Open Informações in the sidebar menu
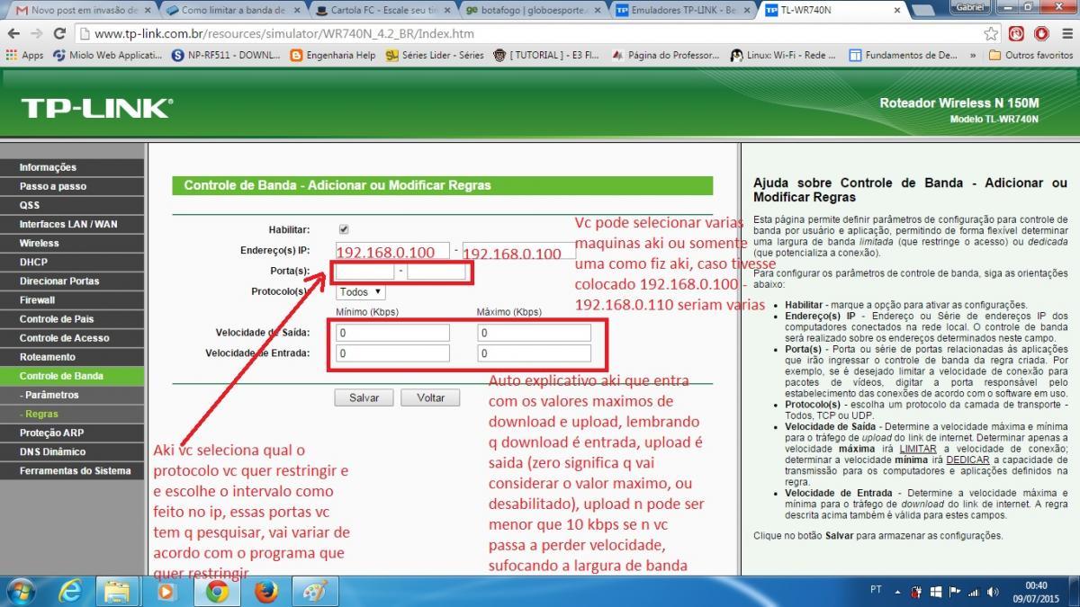 pyautogui.click(x=72, y=167)
